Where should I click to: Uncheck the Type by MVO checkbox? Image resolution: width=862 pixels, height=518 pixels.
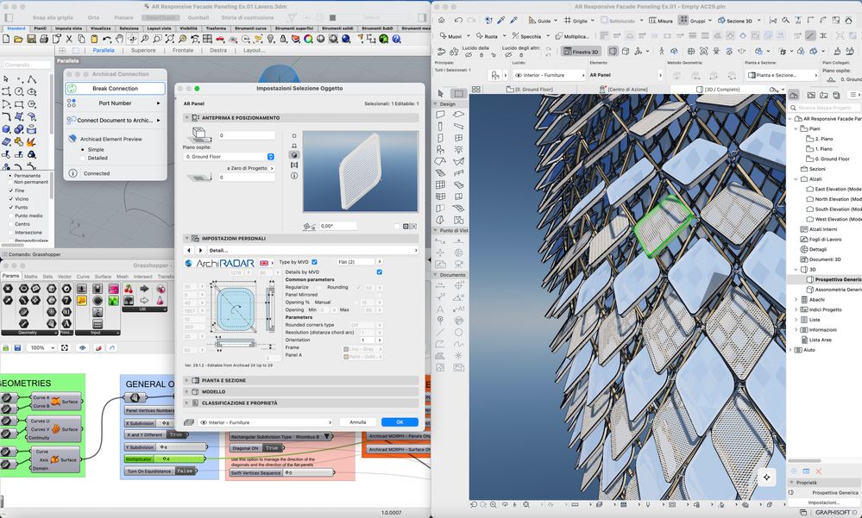(315, 261)
